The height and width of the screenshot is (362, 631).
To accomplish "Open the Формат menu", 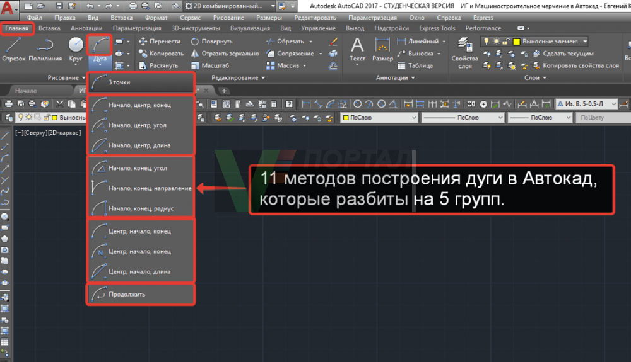I will [x=156, y=18].
